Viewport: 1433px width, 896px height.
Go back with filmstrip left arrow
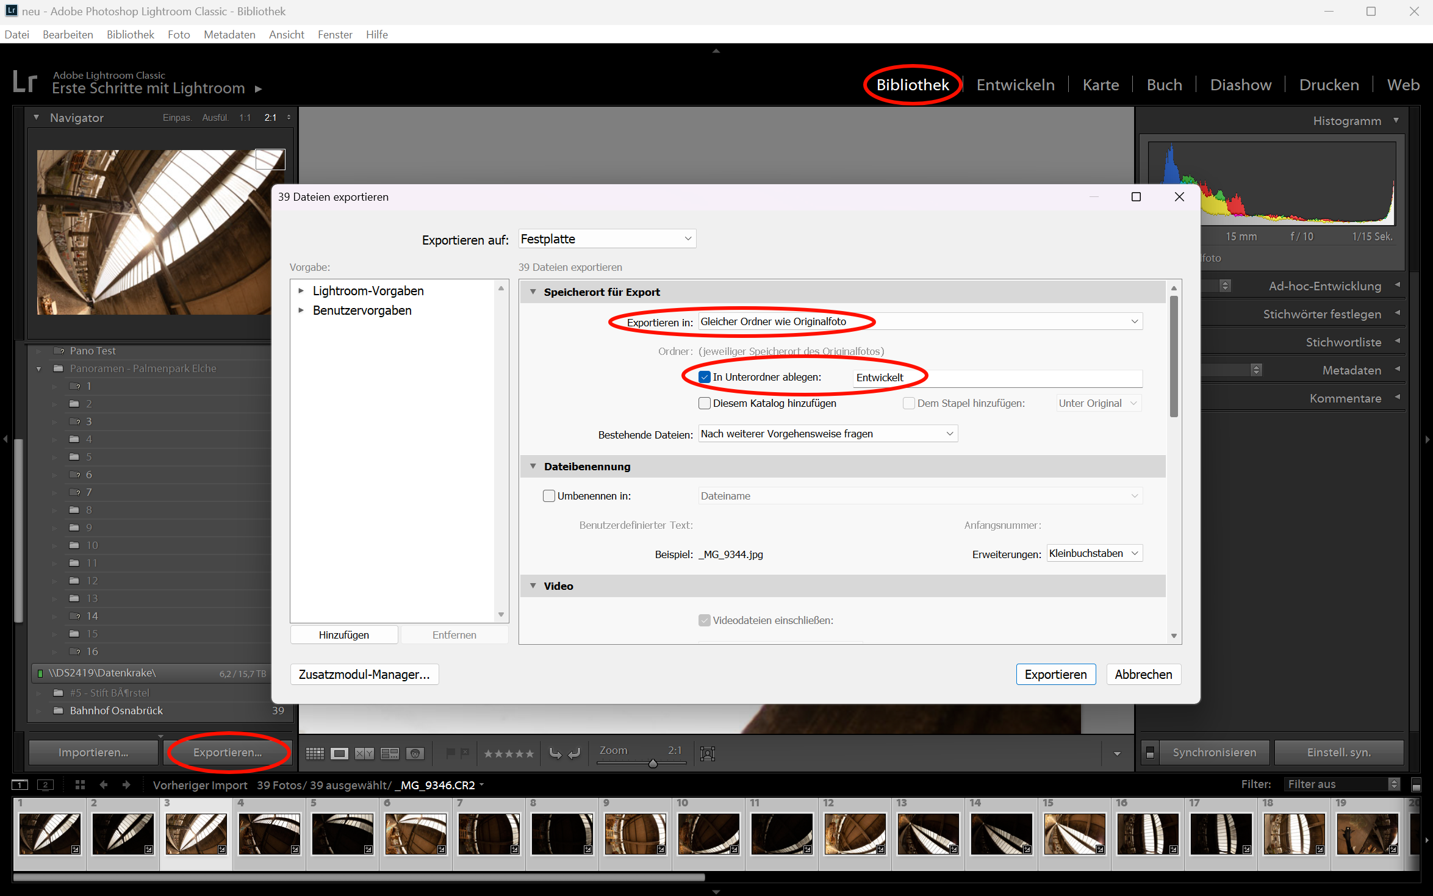point(103,785)
